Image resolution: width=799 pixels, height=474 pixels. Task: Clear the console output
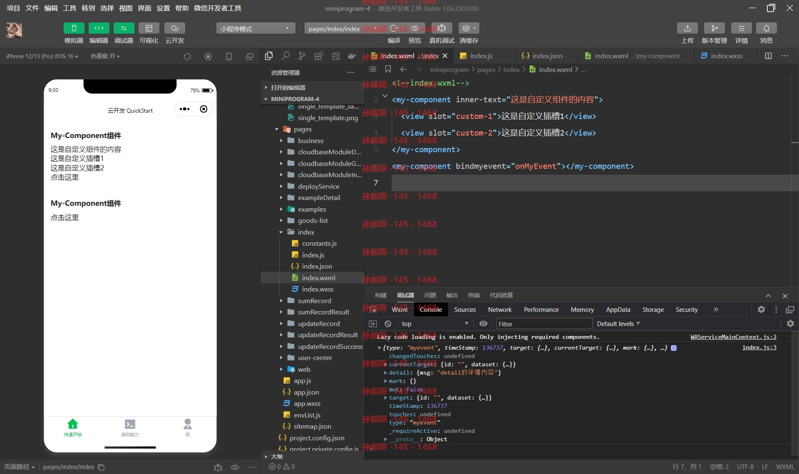point(388,323)
